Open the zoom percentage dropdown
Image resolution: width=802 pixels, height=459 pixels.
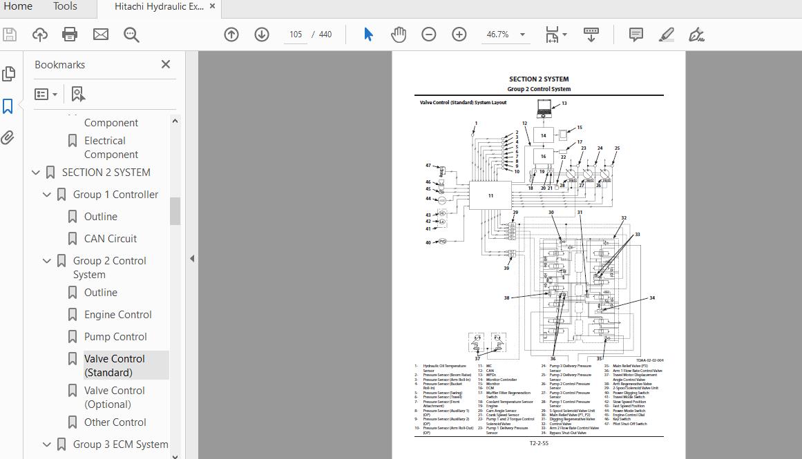[522, 33]
